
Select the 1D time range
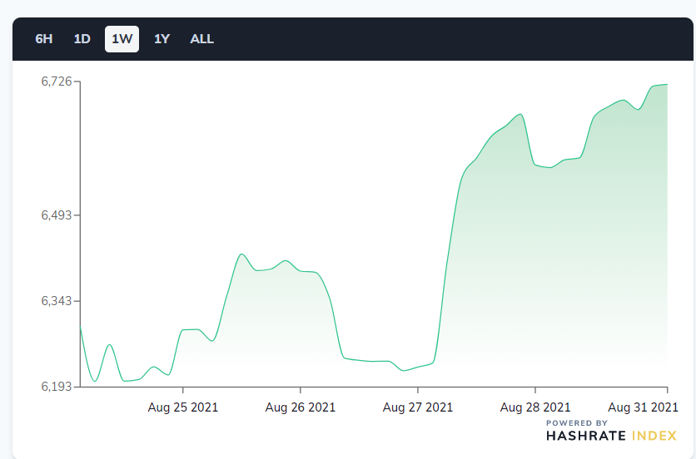(82, 39)
